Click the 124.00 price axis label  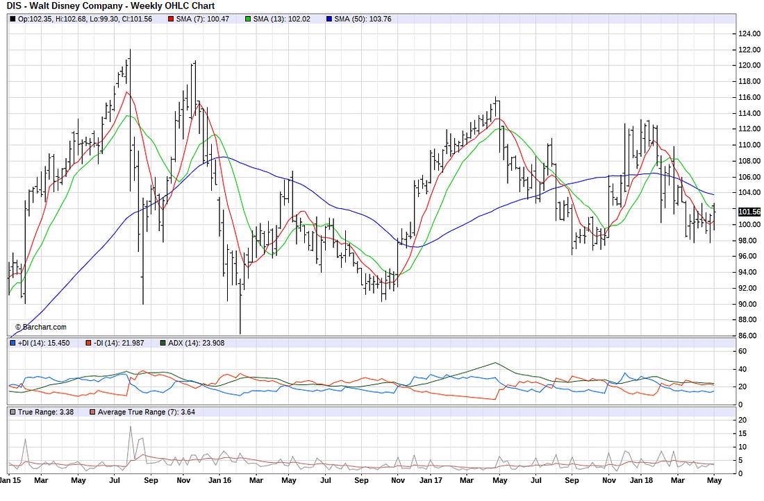click(x=749, y=33)
